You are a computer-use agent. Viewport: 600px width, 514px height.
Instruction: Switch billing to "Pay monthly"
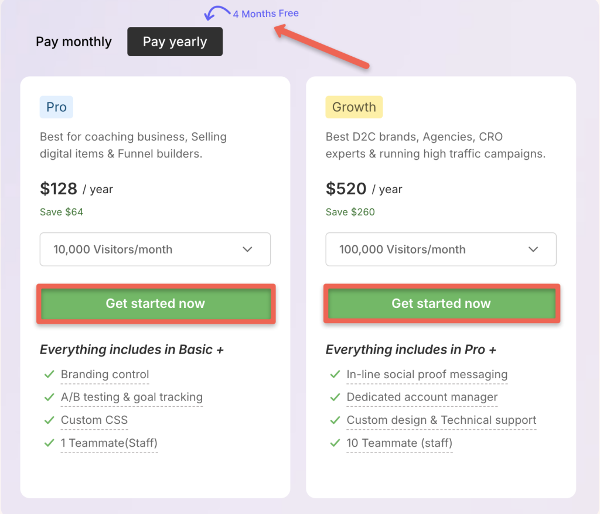point(74,42)
